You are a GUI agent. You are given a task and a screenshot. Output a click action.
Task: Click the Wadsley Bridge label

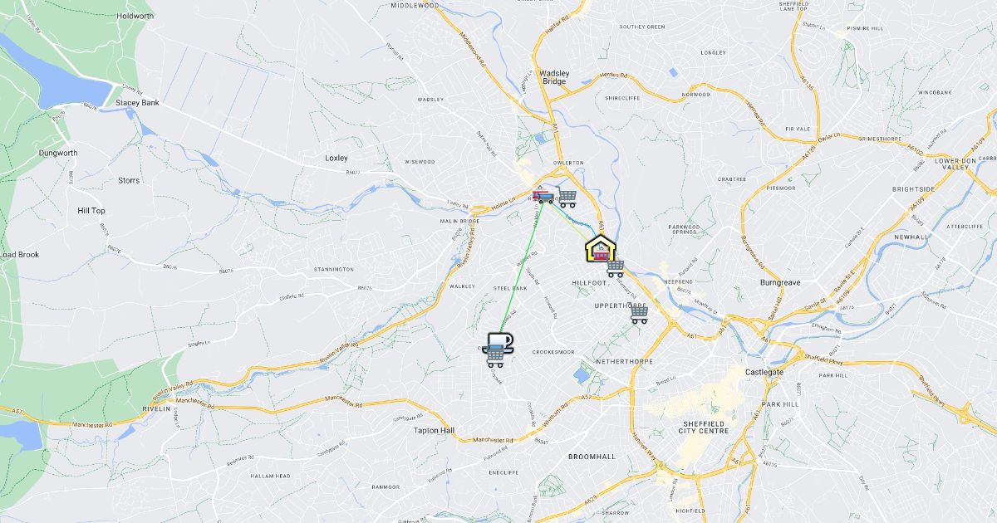click(x=554, y=77)
